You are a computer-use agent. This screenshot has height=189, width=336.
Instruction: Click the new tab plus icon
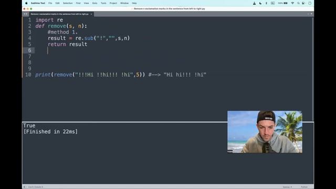click(x=308, y=14)
